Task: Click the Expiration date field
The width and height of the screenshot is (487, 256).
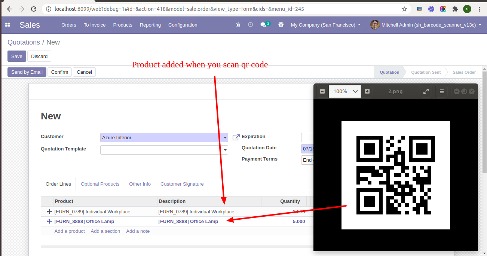Action: 307,137
